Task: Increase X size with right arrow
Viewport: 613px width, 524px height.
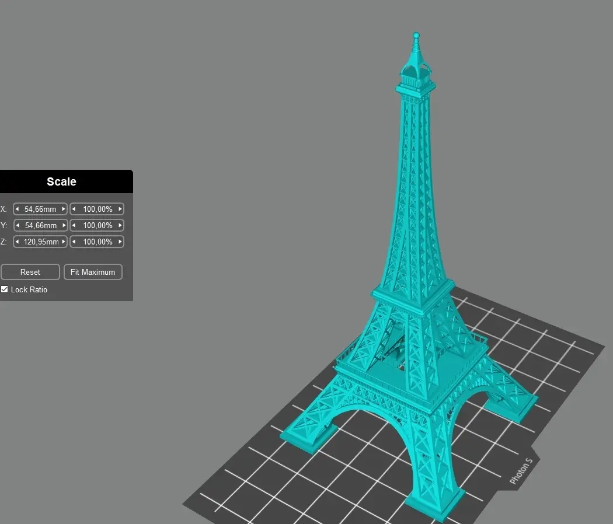Action: [x=63, y=209]
